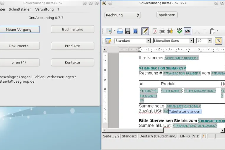Image resolution: width=225 pixels, height=150 pixels.
Task: Open Buchhaltung in the main window
Action: pyautogui.click(x=73, y=29)
